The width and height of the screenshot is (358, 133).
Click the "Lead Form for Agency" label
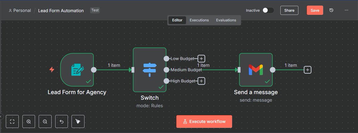77,92
